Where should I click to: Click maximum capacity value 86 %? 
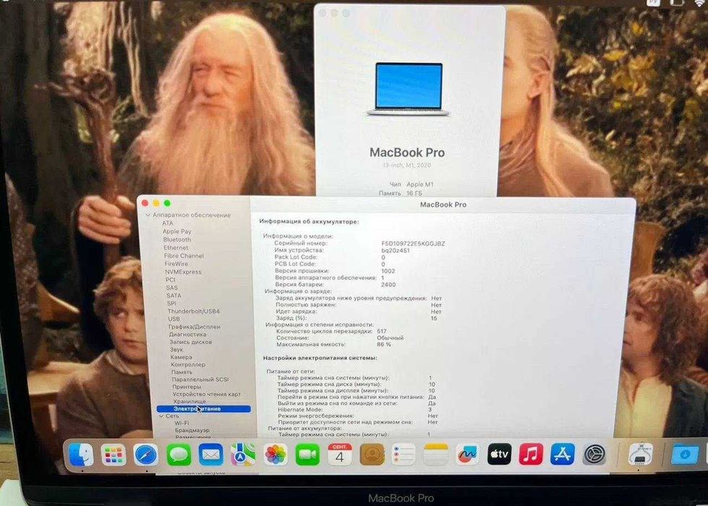coord(384,344)
